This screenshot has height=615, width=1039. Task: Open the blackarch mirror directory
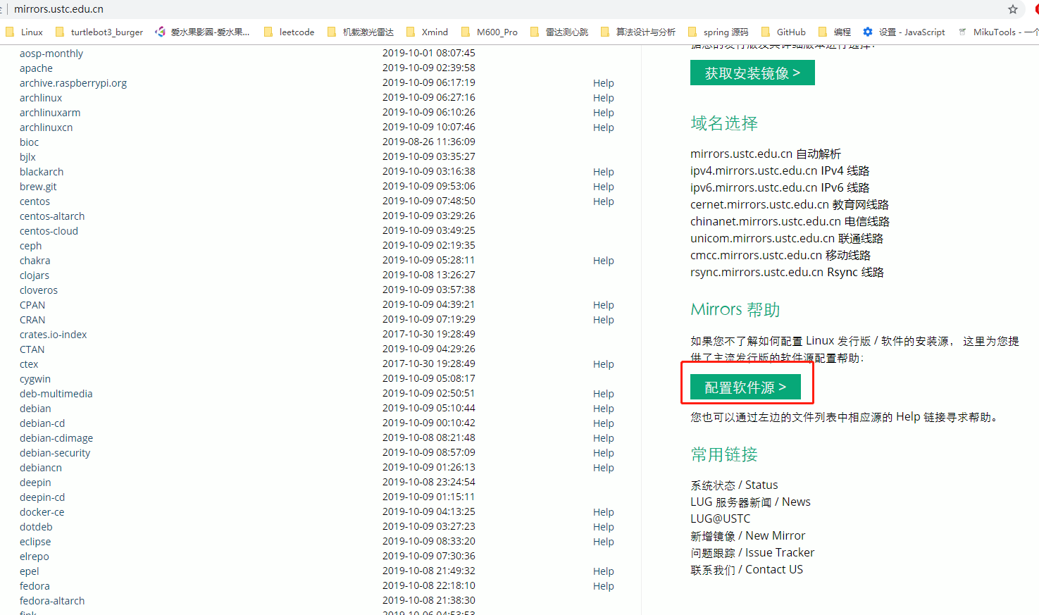pyautogui.click(x=42, y=172)
